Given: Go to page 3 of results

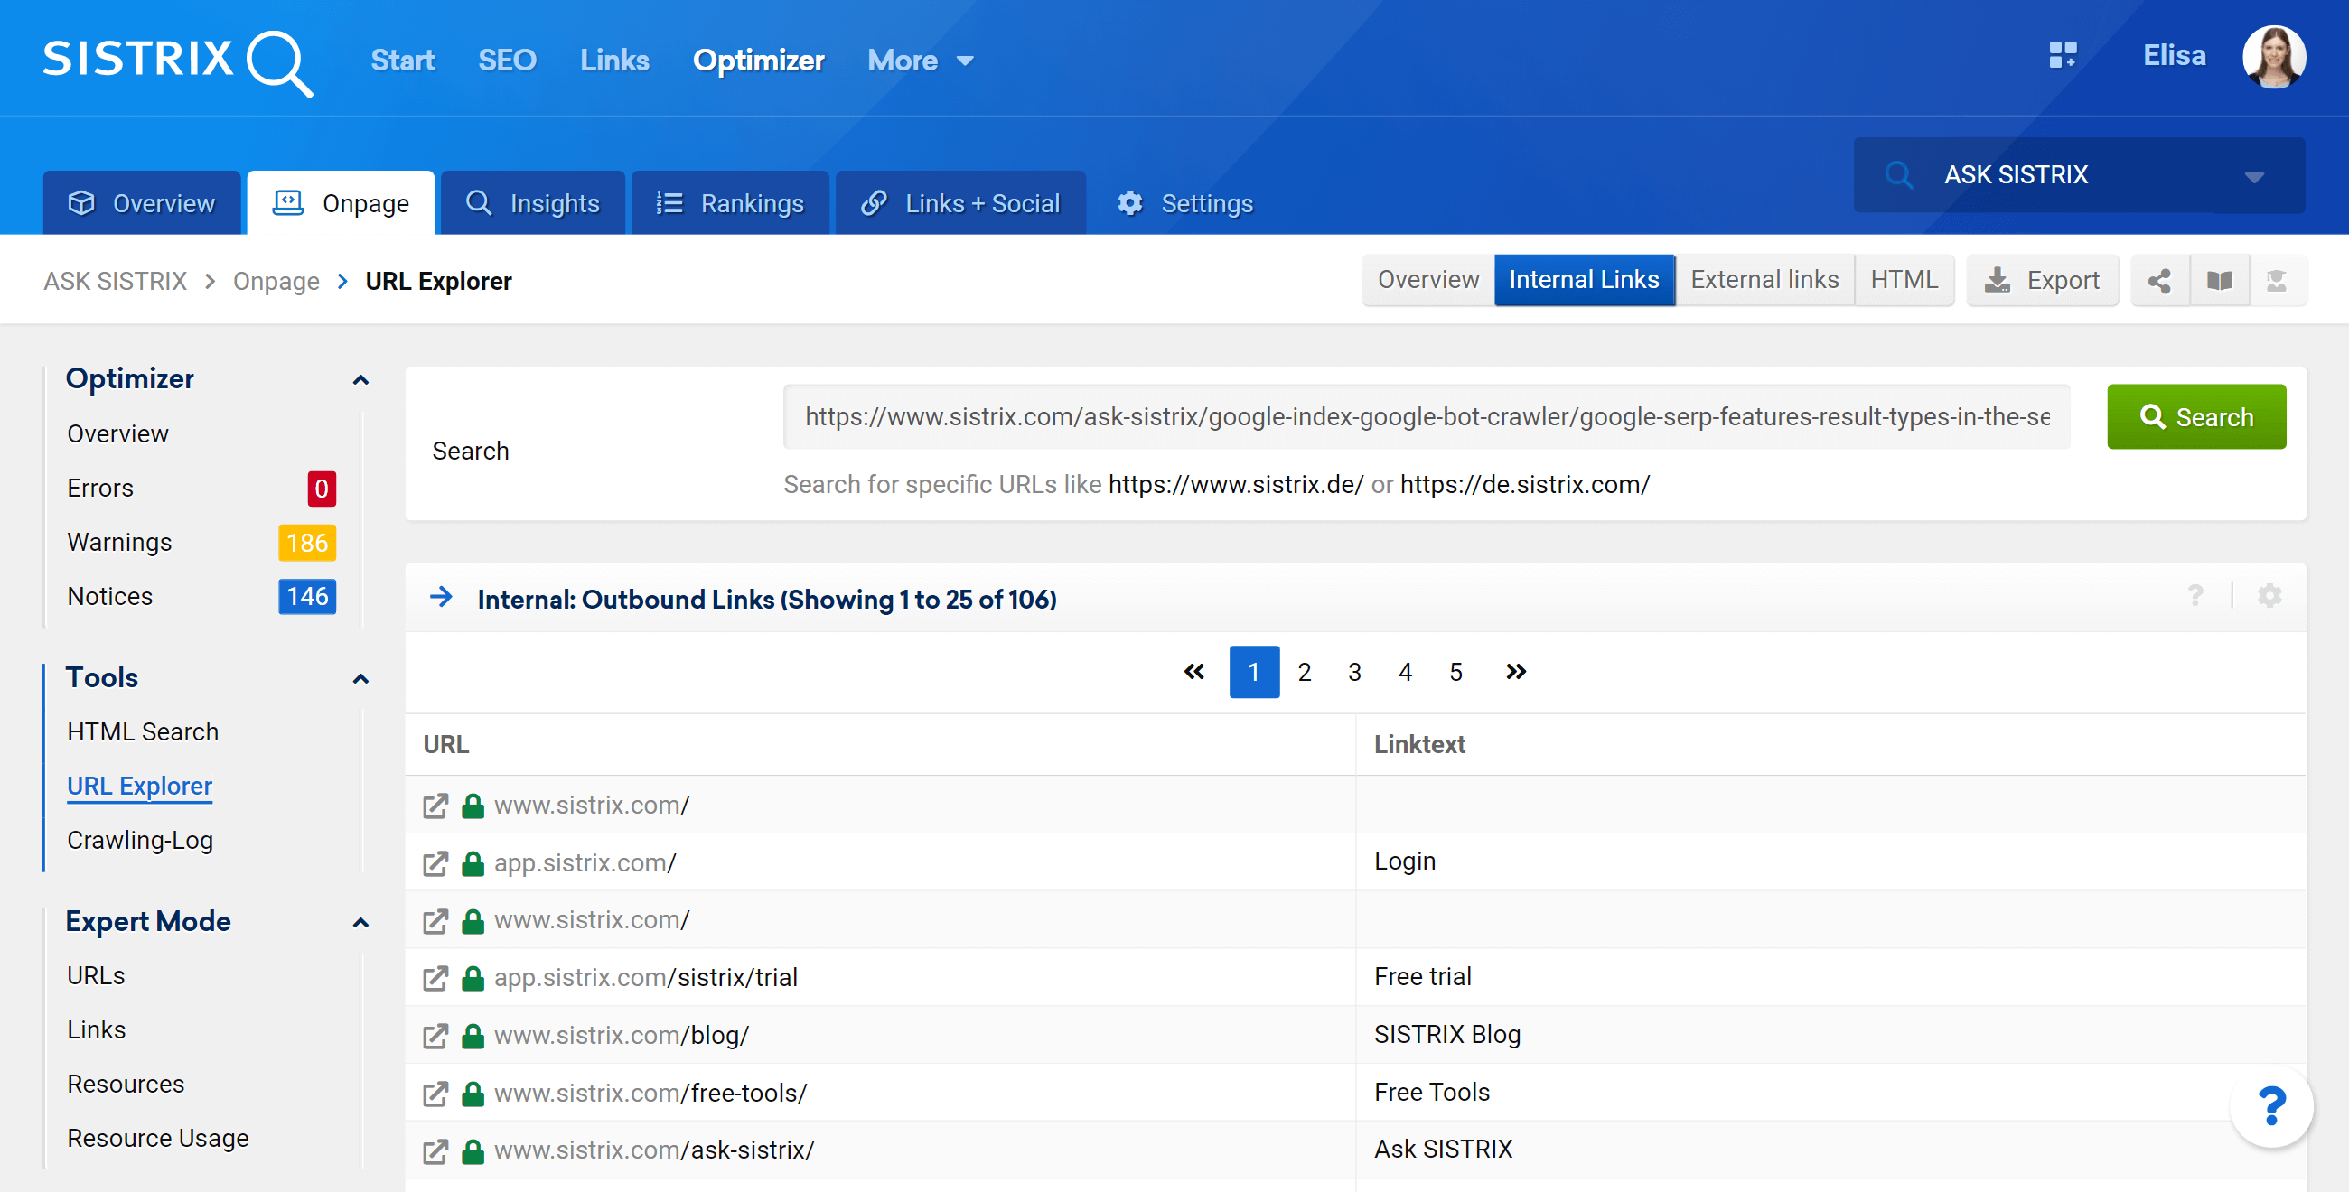Looking at the screenshot, I should coord(1354,672).
